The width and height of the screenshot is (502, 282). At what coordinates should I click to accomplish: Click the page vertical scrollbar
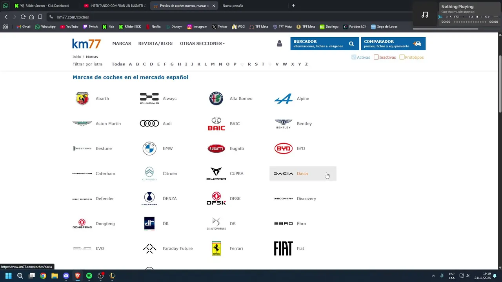coord(500,84)
